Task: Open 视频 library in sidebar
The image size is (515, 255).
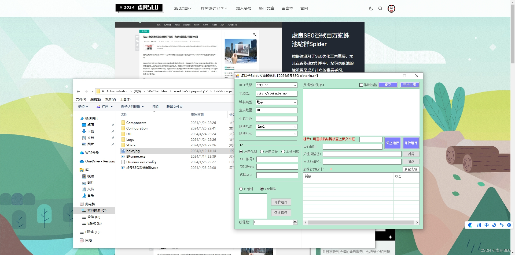Action: [88, 176]
